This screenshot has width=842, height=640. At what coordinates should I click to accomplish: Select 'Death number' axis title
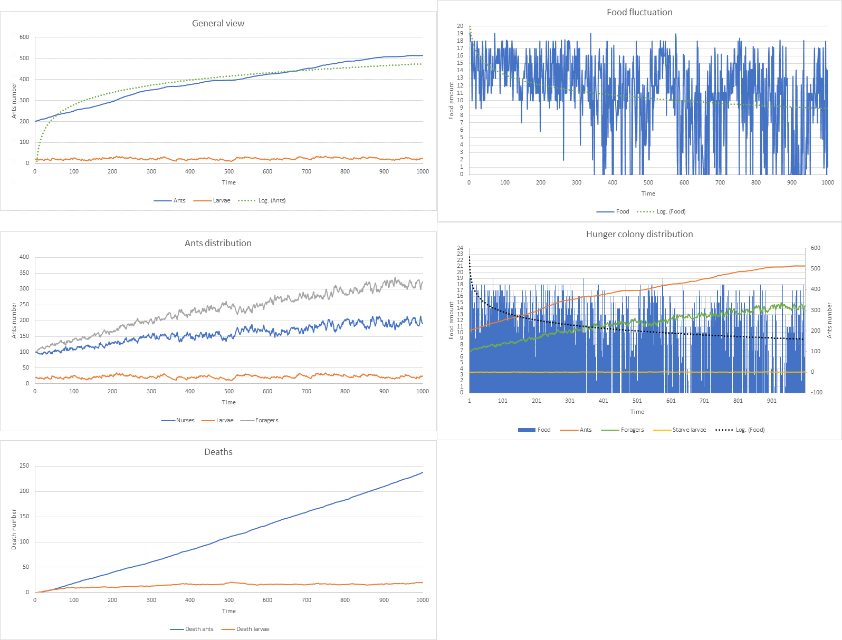pyautogui.click(x=14, y=529)
